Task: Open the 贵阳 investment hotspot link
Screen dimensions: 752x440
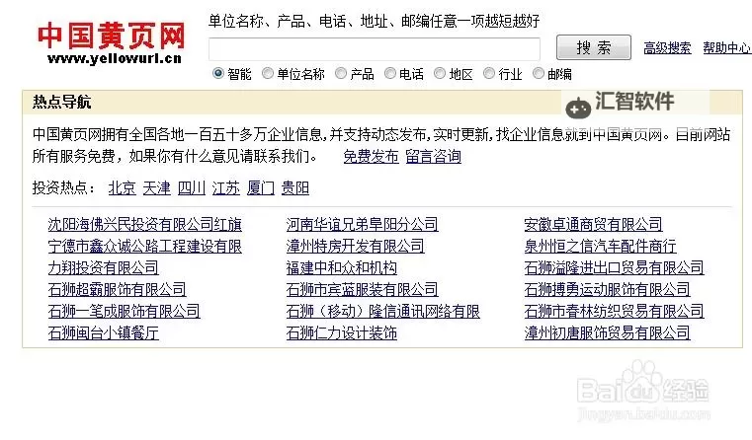Action: point(294,187)
